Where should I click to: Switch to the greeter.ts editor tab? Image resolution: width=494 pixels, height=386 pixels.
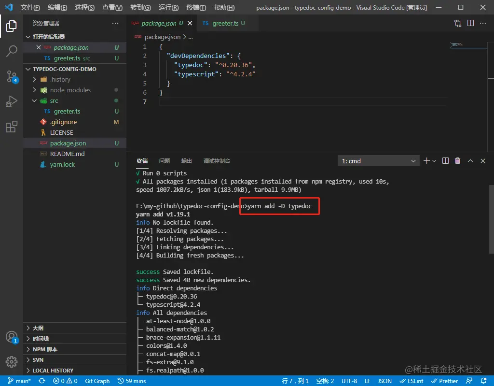tap(225, 23)
